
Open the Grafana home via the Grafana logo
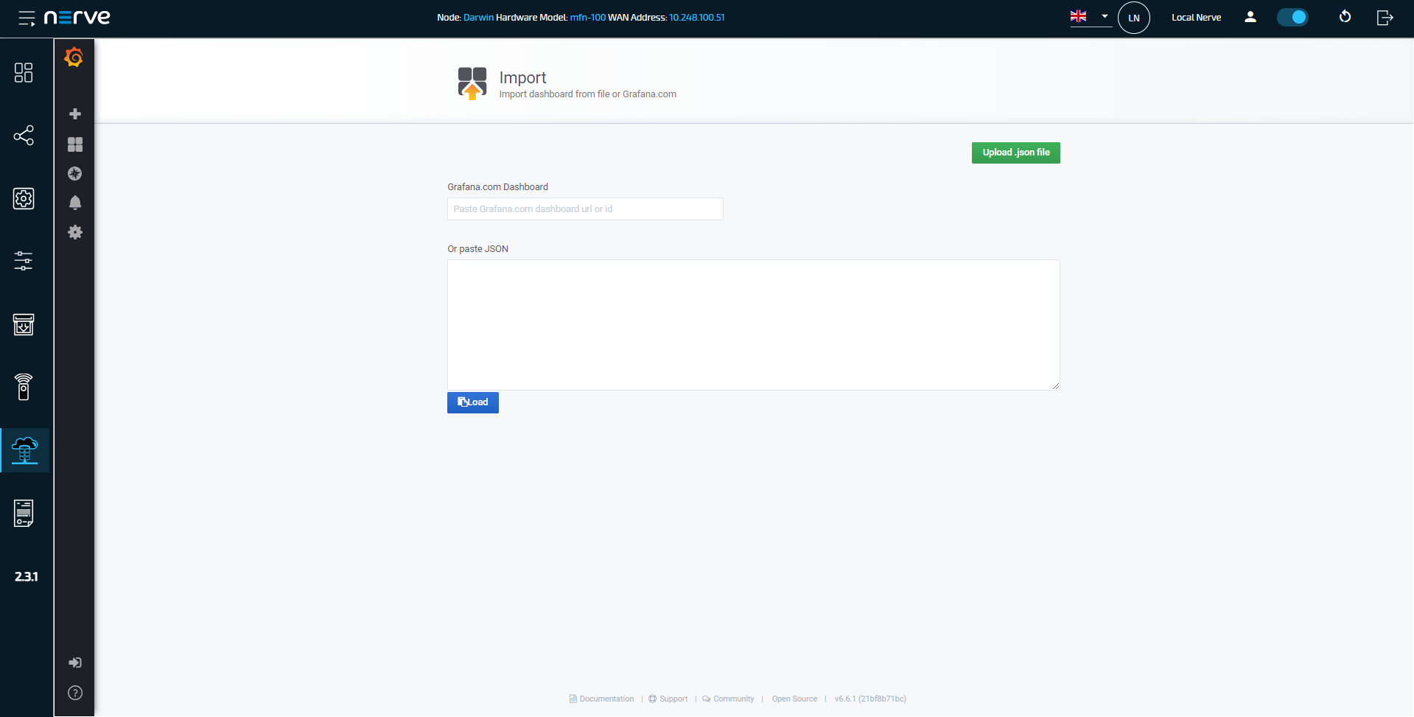[x=74, y=57]
